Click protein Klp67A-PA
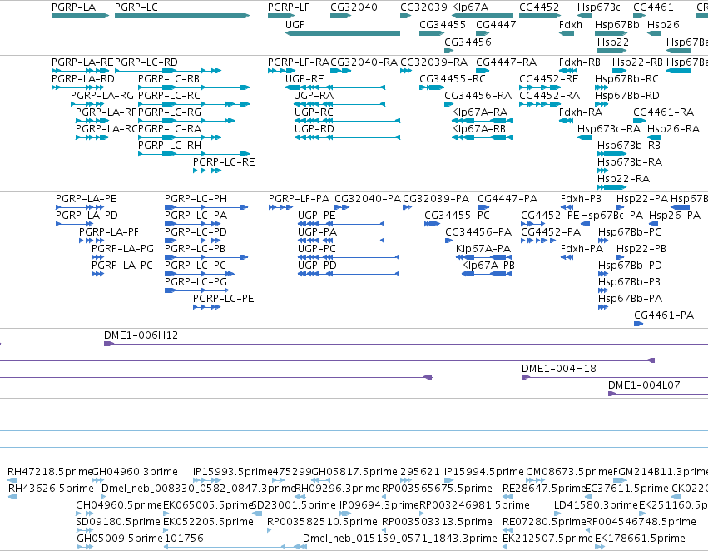Image resolution: width=708 pixels, height=551 pixels. [x=483, y=257]
